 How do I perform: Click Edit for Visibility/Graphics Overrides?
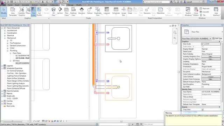click(211, 57)
